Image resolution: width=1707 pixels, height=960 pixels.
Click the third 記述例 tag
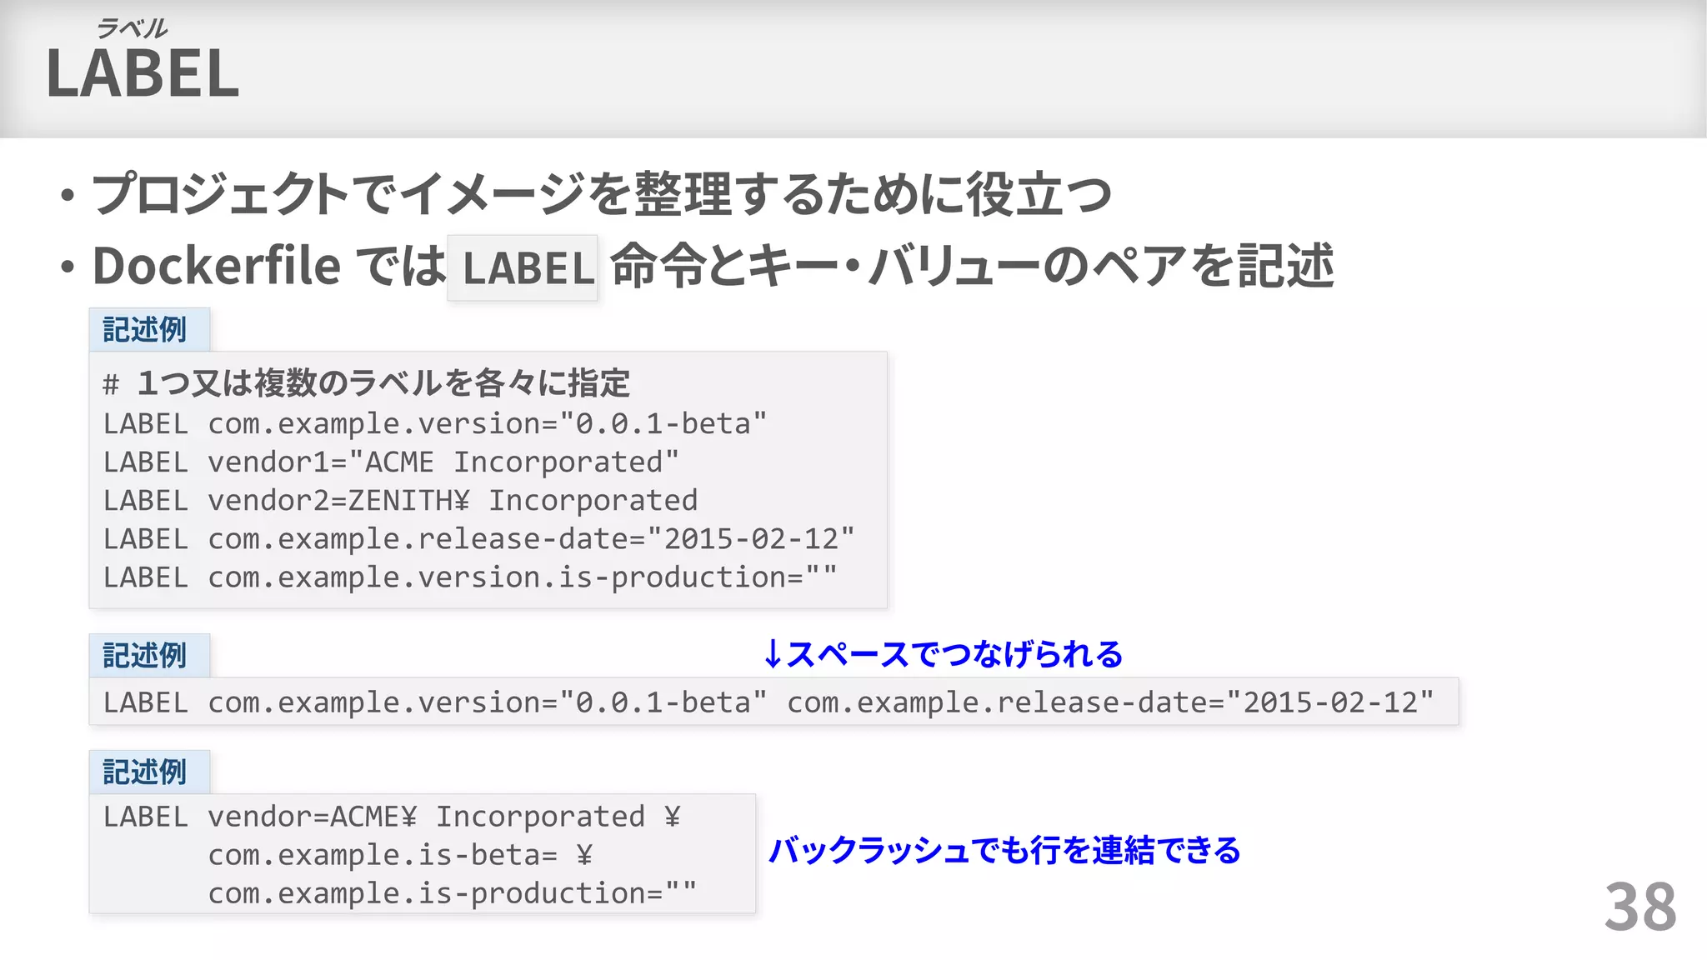[x=148, y=772]
